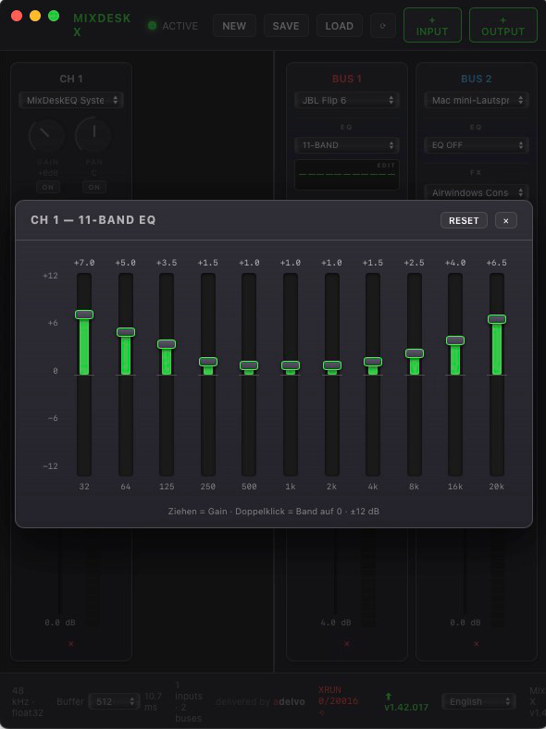Open BUS 2 Mac mini-Lautsprecher dropdown
This screenshot has width=546, height=729.
click(477, 100)
